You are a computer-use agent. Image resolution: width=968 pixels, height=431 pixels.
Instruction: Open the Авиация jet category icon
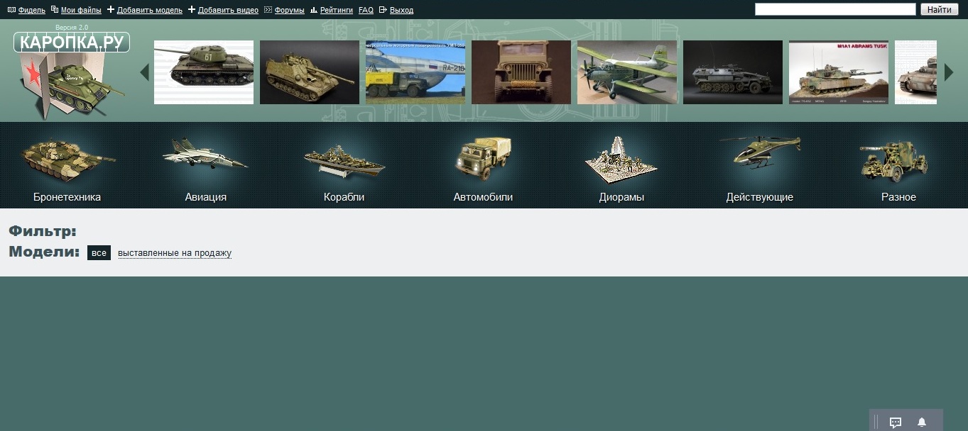tap(205, 153)
